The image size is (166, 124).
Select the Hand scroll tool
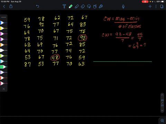point(95,7)
